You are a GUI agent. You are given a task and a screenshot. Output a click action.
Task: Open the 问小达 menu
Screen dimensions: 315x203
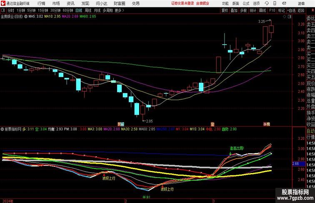tap(101, 3)
